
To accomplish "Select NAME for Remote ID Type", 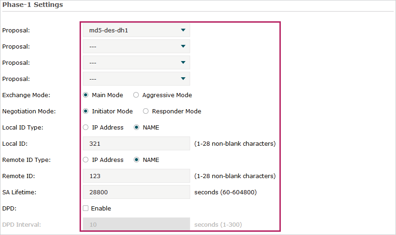I will tap(136, 160).
